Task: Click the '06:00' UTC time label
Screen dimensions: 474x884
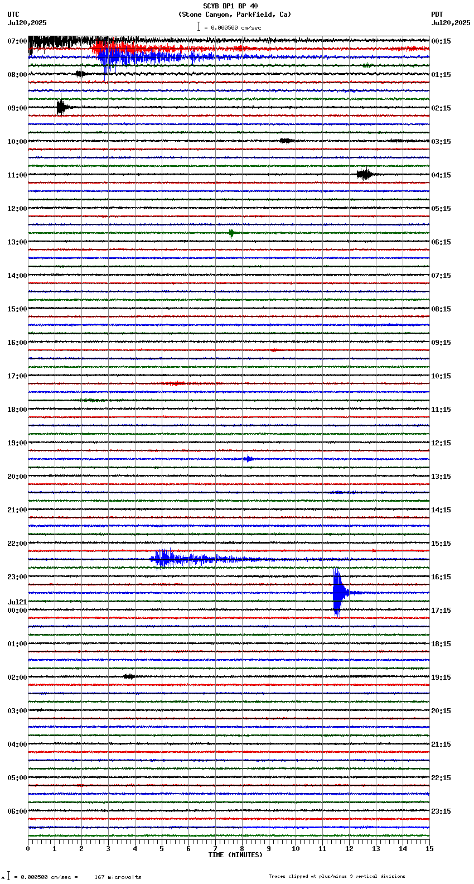Action: coord(17,811)
